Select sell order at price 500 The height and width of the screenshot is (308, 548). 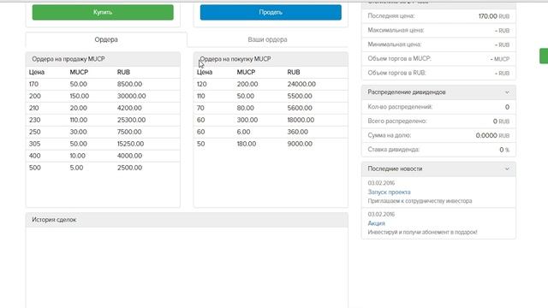click(x=103, y=168)
